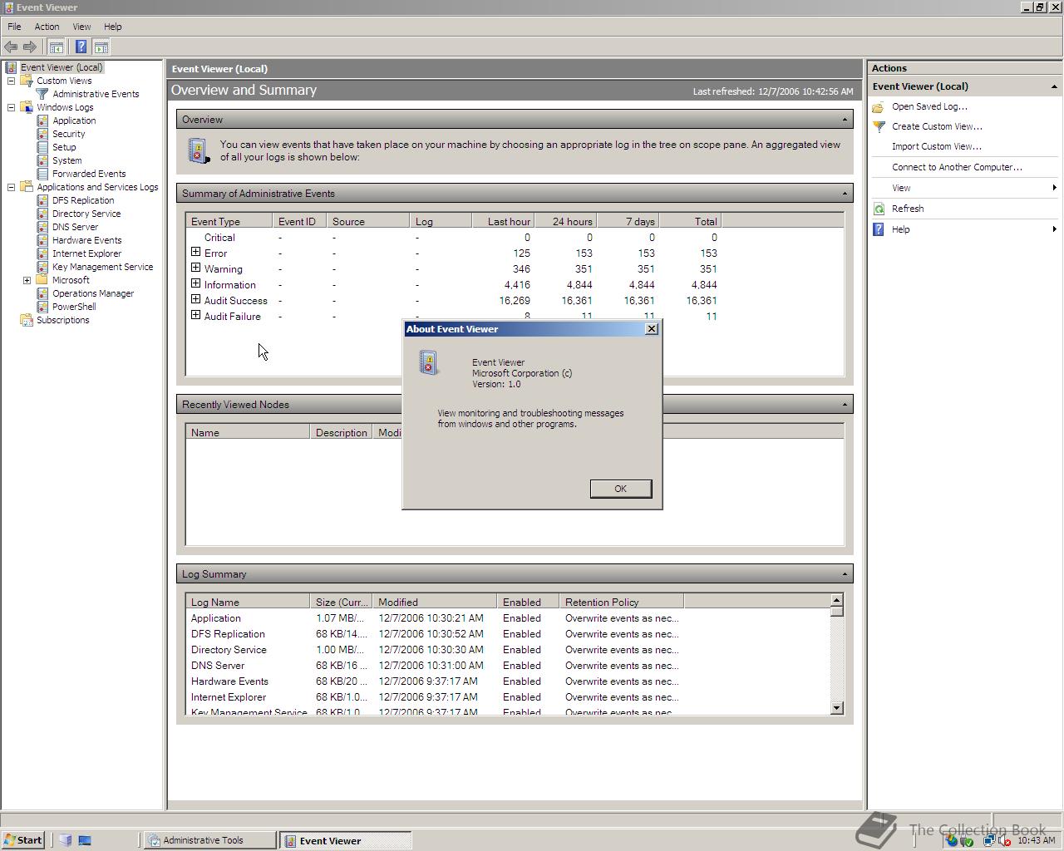The image size is (1064, 851).
Task: Click the Setup log icon in tree
Action: coord(42,147)
